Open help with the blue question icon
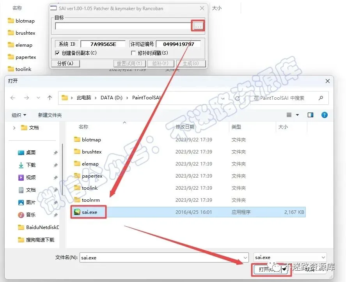This screenshot has width=346, height=282. (x=325, y=115)
